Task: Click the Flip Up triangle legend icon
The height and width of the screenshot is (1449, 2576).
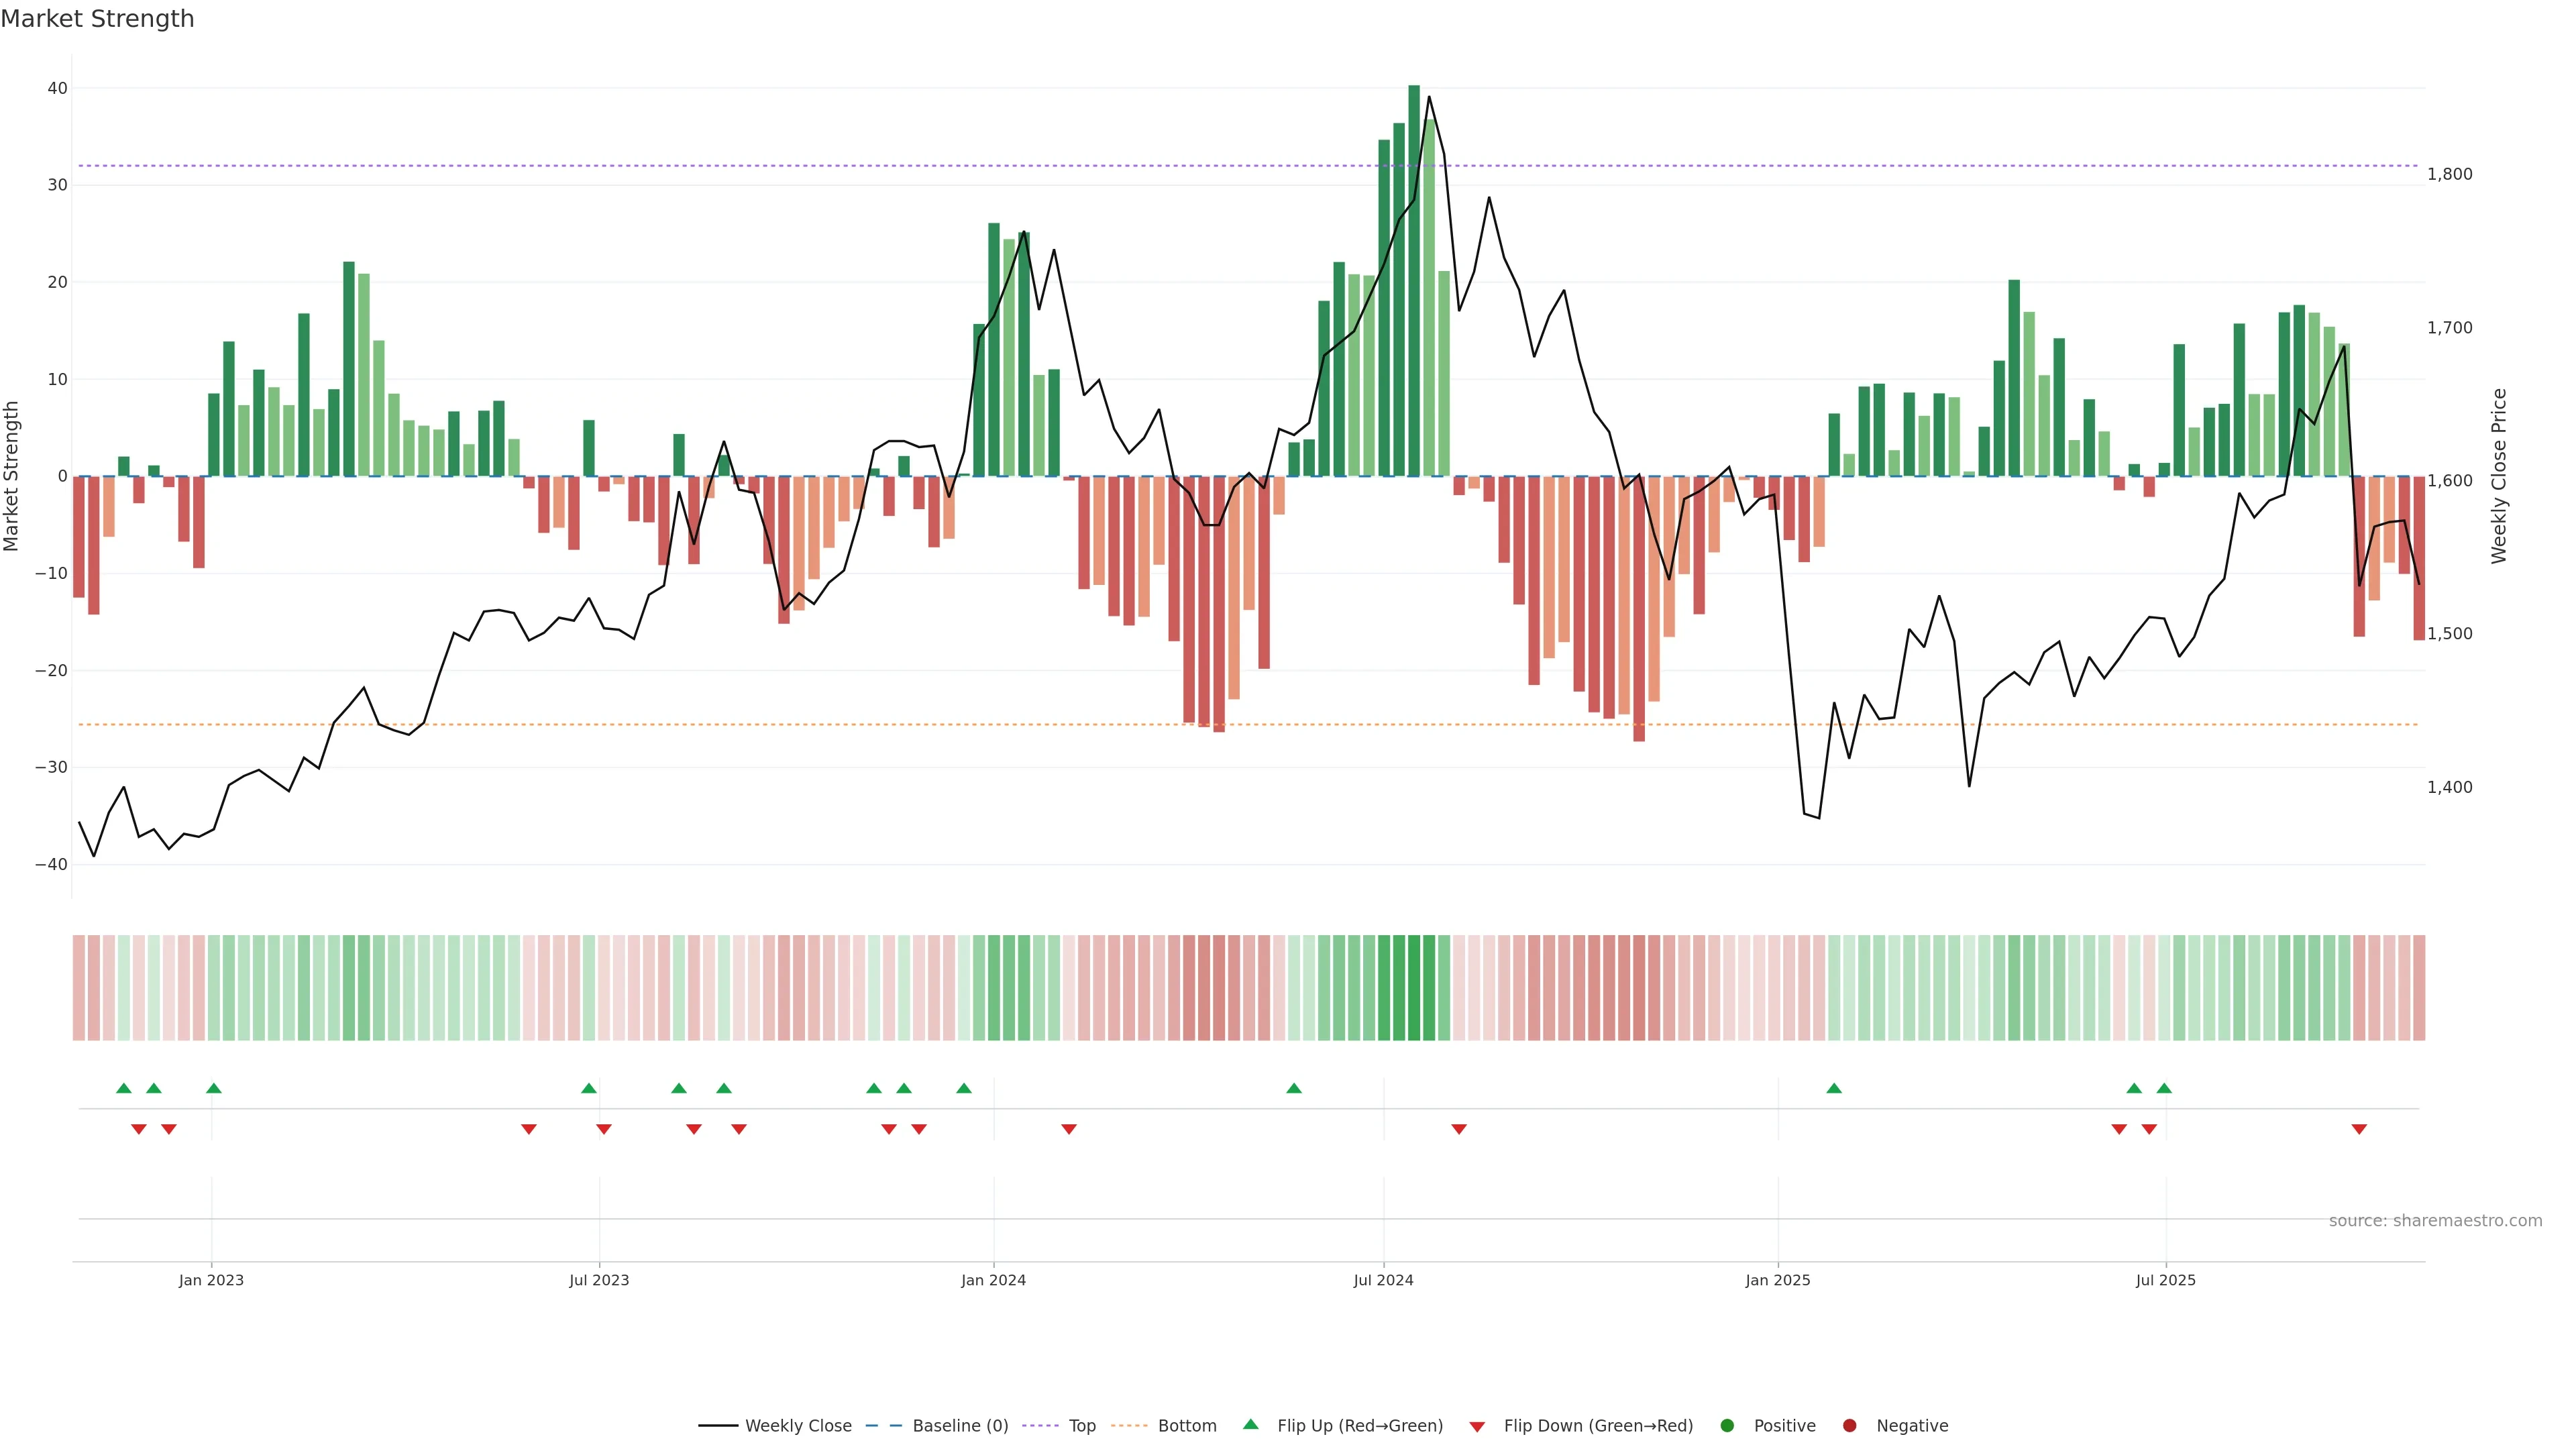Action: click(1250, 1424)
